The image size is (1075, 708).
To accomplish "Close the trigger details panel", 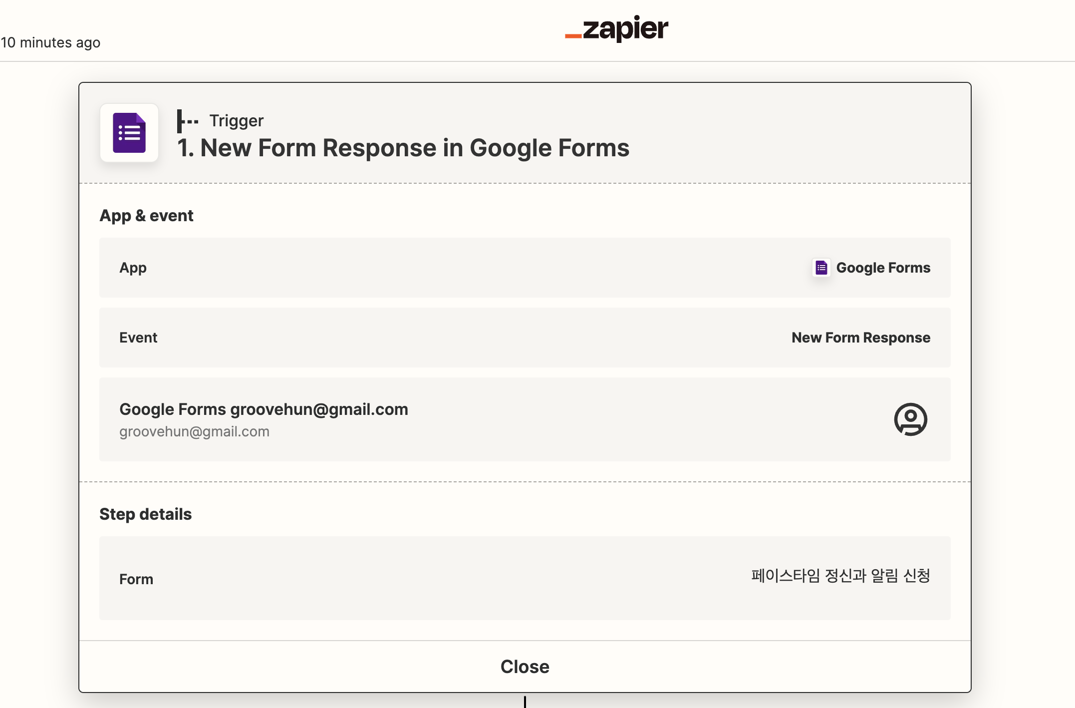I will click(x=525, y=667).
